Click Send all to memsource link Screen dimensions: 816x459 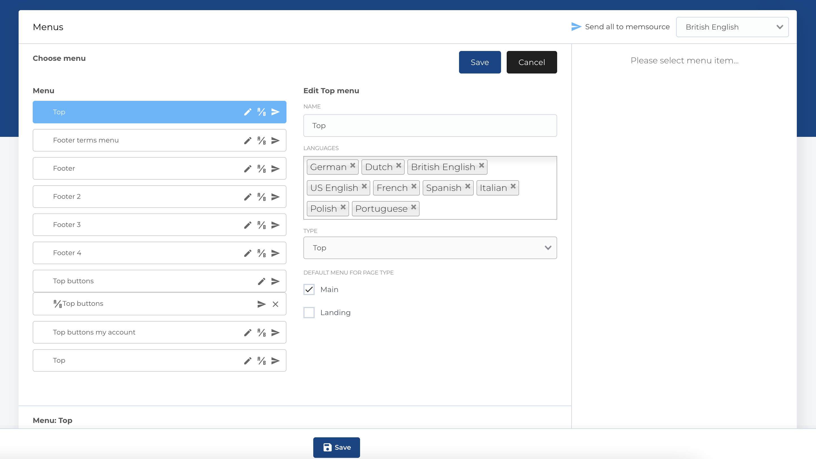point(621,27)
